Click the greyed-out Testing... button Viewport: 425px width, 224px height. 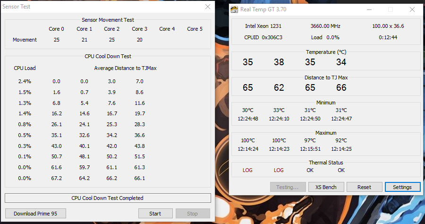tap(288, 187)
